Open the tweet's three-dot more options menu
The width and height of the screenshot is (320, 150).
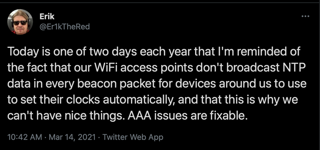click(305, 16)
